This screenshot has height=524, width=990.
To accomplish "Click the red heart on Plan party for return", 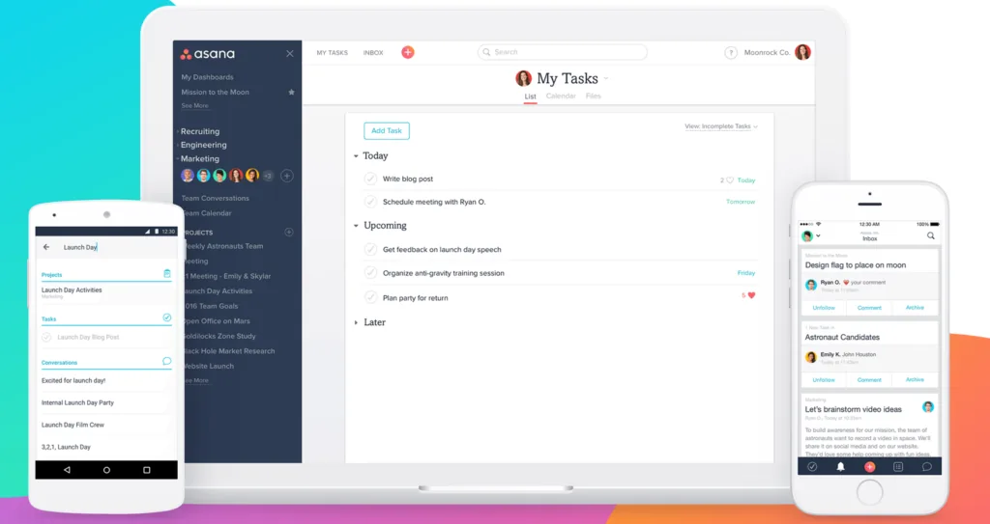I will (x=751, y=295).
